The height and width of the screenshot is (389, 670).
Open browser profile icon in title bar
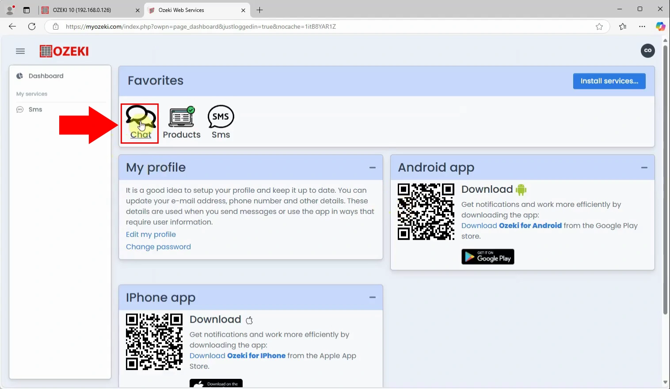pyautogui.click(x=10, y=10)
